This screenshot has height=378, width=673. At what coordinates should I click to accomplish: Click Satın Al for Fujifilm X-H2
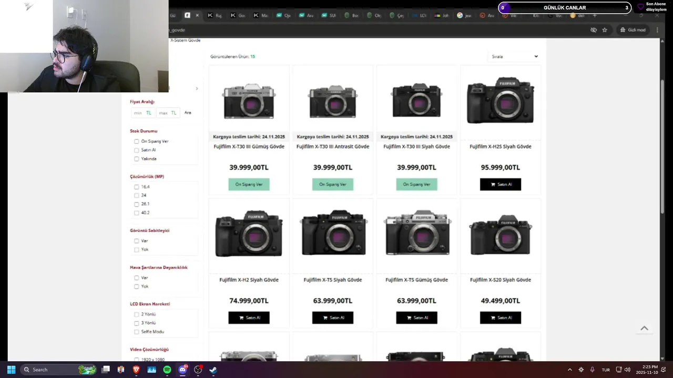[249, 318]
